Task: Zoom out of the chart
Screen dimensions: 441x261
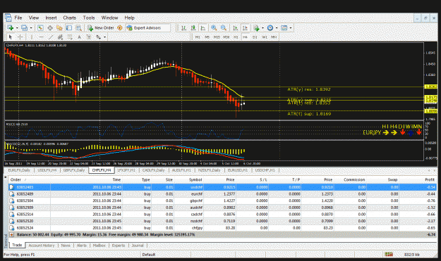Action: 224,27
